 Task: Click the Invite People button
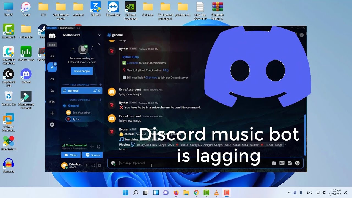point(82,71)
